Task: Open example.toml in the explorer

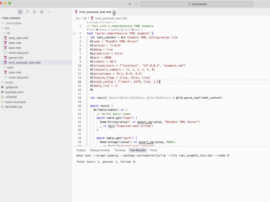Action: pyautogui.click(x=14, y=92)
